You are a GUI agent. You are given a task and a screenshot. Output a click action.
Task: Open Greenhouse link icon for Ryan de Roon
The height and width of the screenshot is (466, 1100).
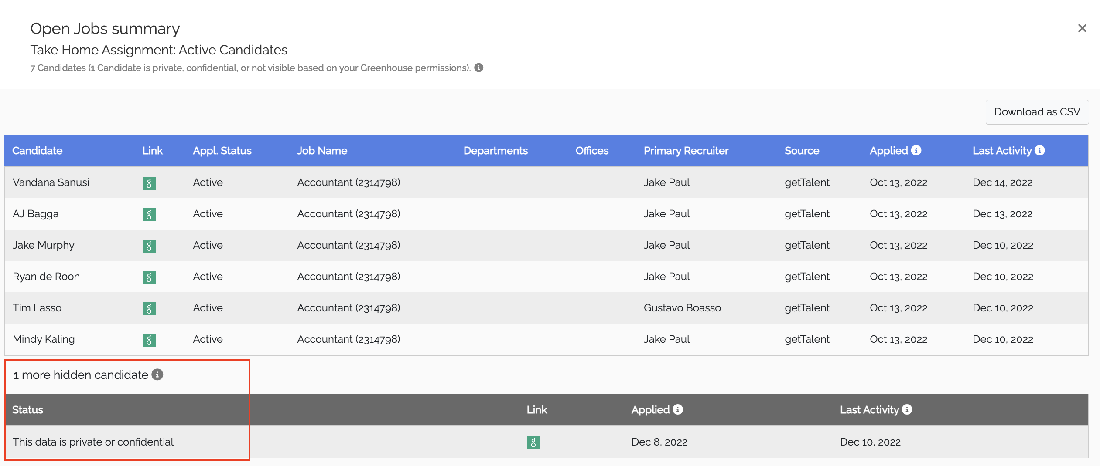pos(149,277)
